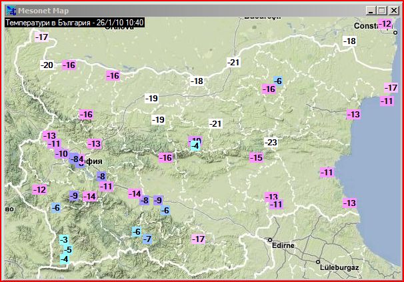The height and width of the screenshot is (282, 404).
Task: Maximize the Mesonet Map window
Action: [381, 10]
